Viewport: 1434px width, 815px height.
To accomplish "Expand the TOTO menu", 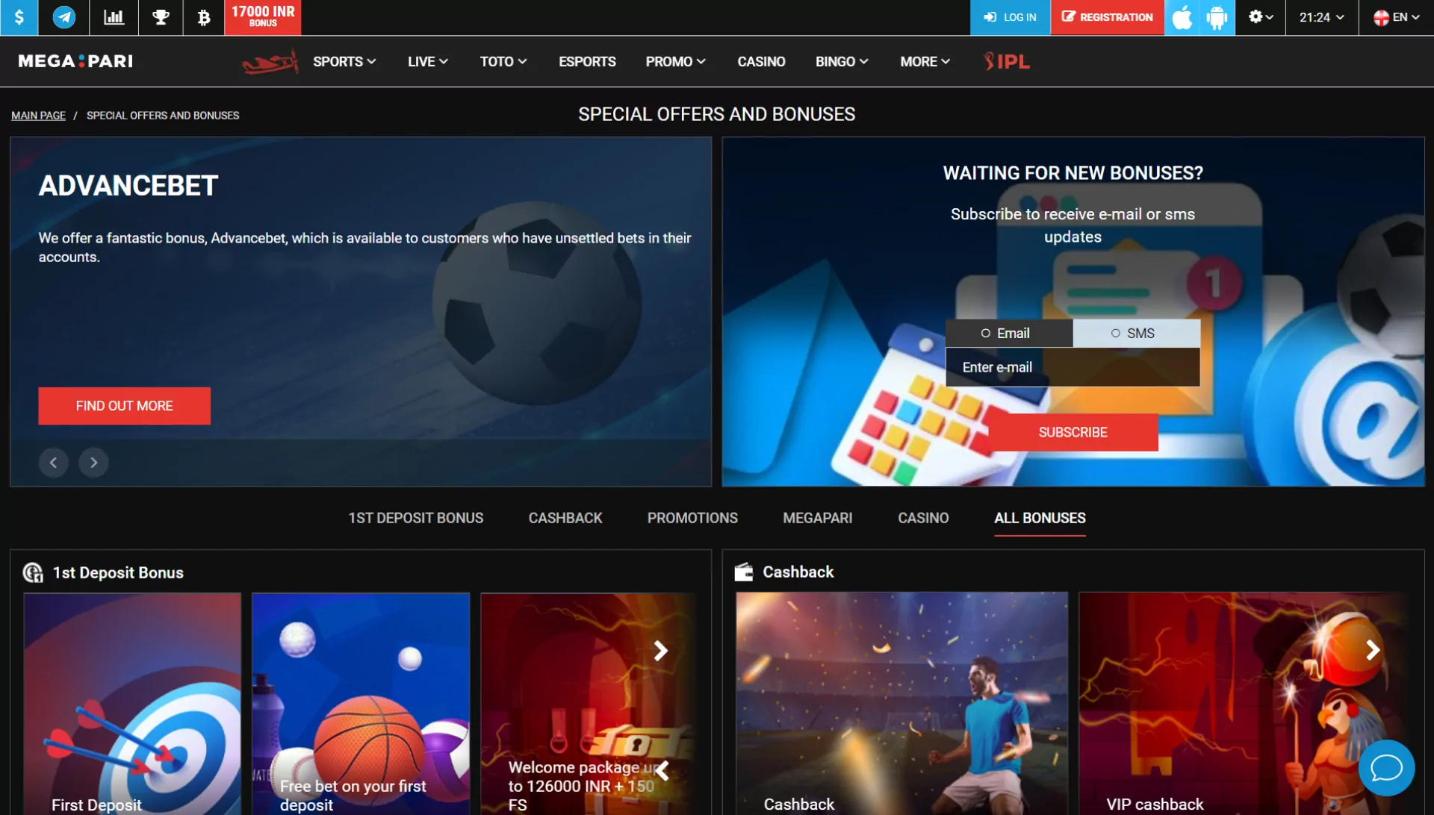I will tap(503, 62).
